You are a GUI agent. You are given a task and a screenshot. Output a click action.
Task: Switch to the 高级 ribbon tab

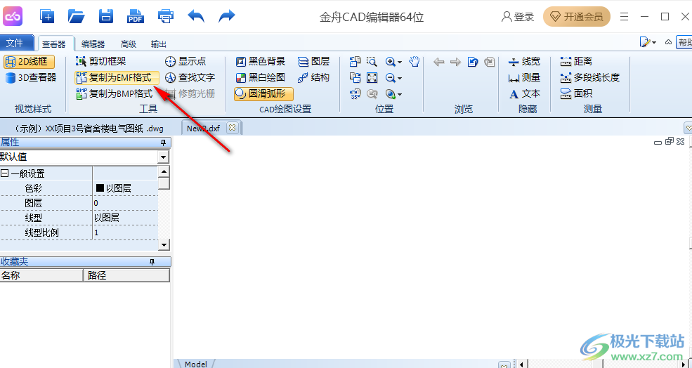[129, 44]
